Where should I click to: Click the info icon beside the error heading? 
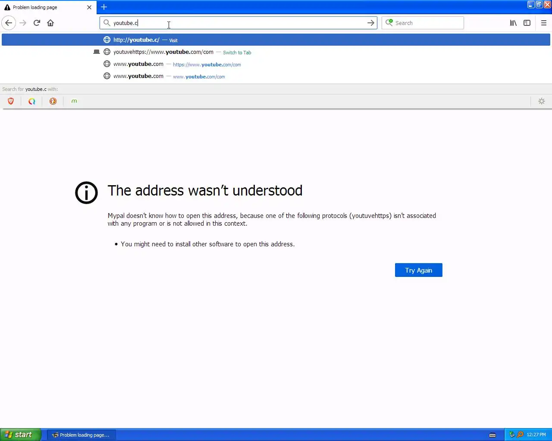click(86, 193)
